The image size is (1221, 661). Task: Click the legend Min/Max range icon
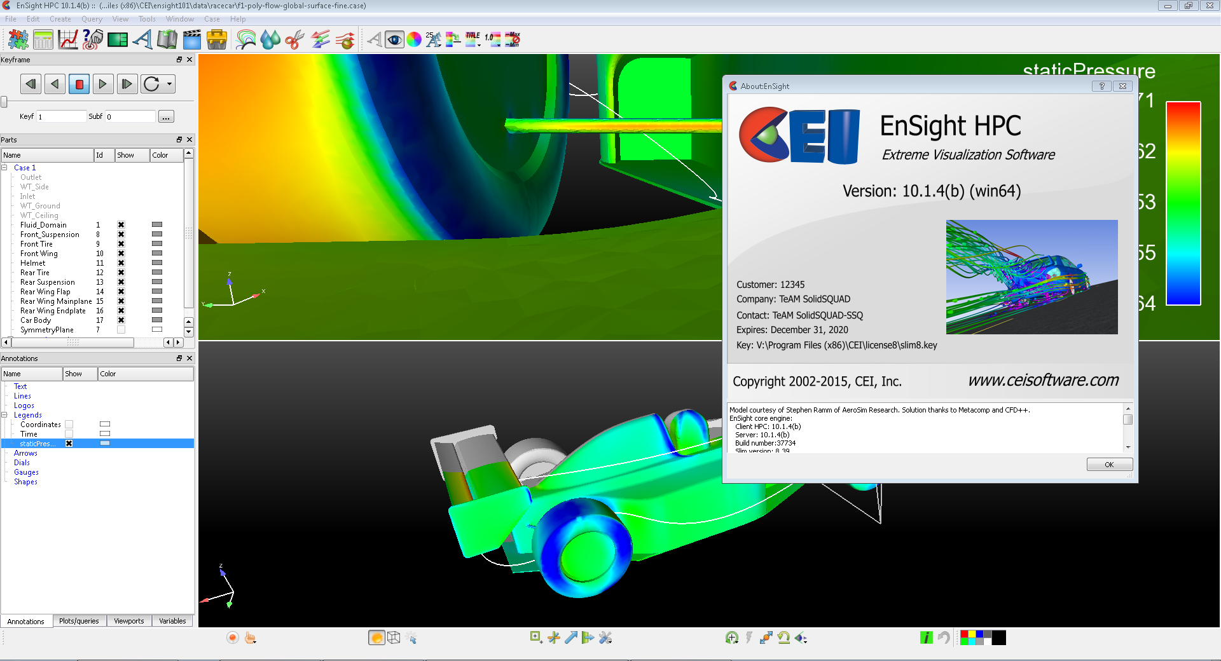click(x=512, y=39)
